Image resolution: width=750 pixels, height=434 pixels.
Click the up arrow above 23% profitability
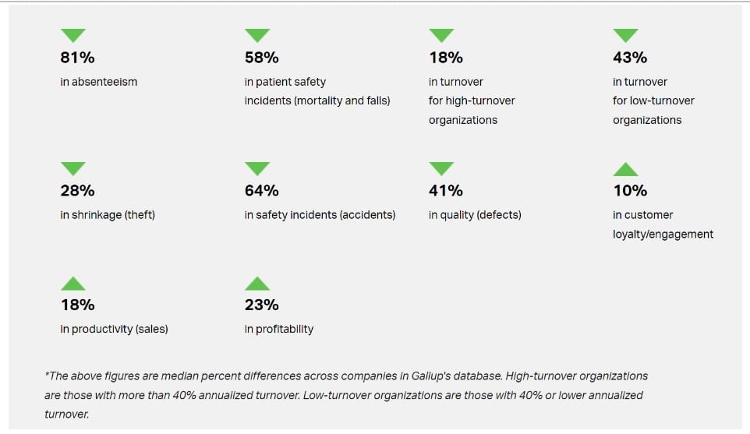pos(257,284)
